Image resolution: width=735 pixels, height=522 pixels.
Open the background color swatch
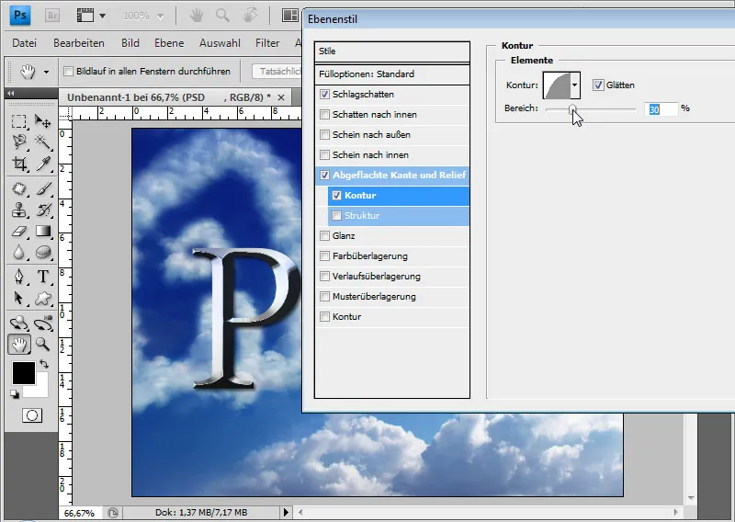tap(41, 391)
